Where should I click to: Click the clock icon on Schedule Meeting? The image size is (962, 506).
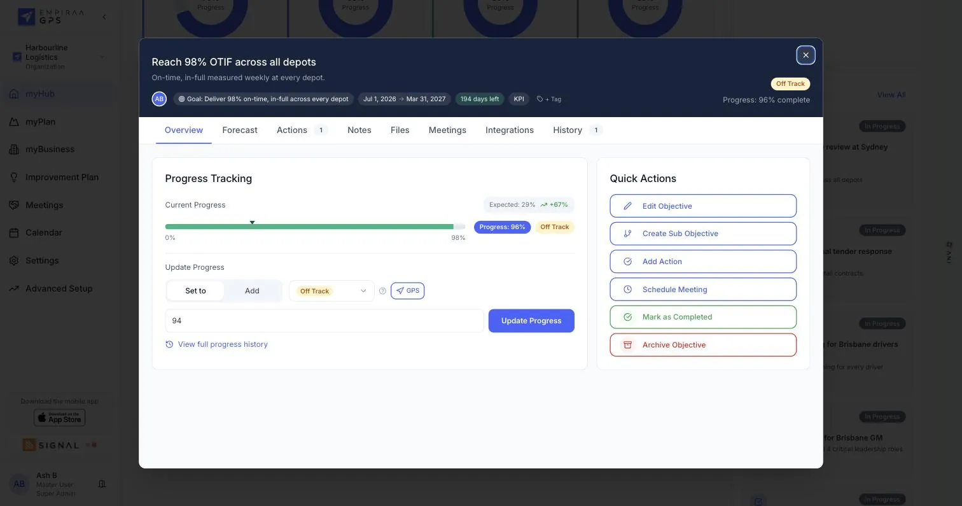point(627,290)
